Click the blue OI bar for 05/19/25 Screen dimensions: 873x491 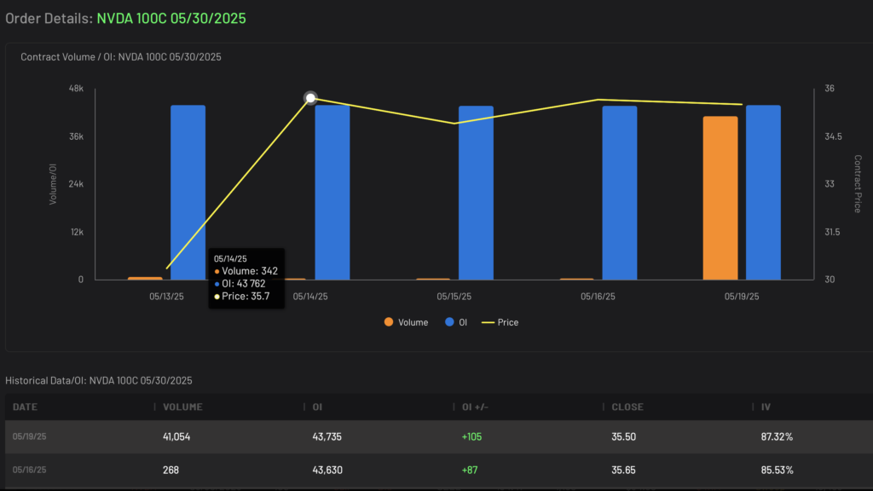pyautogui.click(x=763, y=193)
